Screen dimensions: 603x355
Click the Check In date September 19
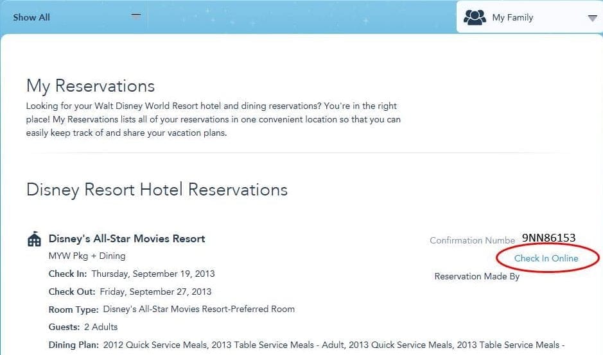click(153, 274)
